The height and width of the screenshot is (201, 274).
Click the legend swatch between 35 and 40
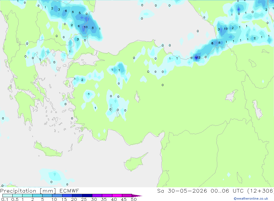coord(107,196)
